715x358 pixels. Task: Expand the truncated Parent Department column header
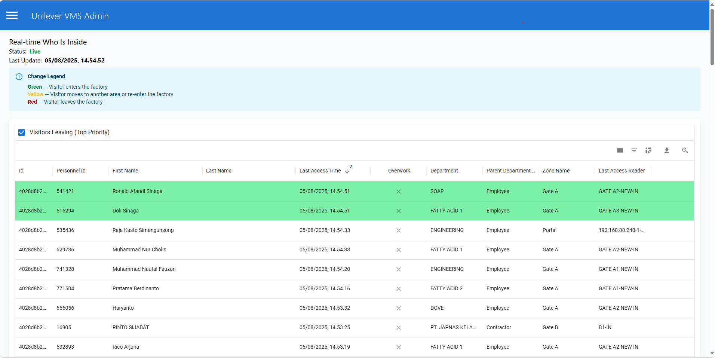coord(510,171)
